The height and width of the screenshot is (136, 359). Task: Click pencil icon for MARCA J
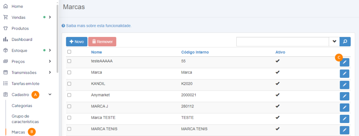click(344, 107)
